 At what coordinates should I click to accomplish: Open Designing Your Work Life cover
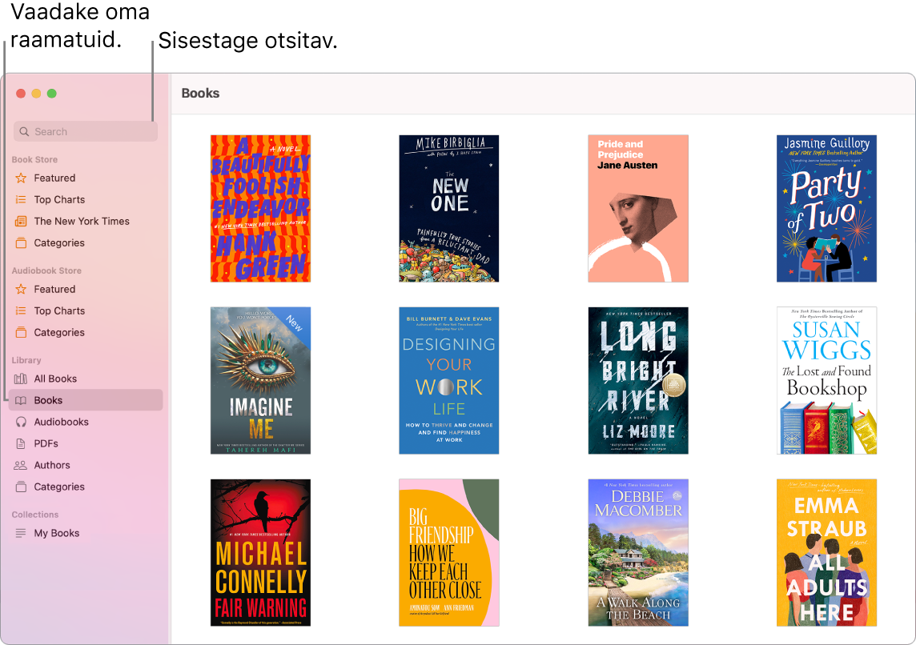pyautogui.click(x=449, y=380)
